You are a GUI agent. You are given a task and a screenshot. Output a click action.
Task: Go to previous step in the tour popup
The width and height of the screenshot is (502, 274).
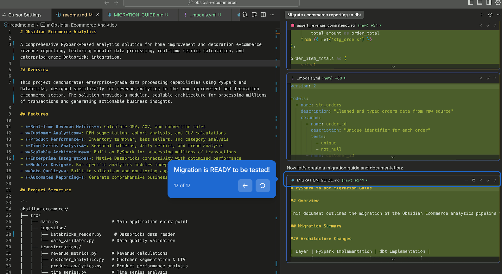pos(245,186)
